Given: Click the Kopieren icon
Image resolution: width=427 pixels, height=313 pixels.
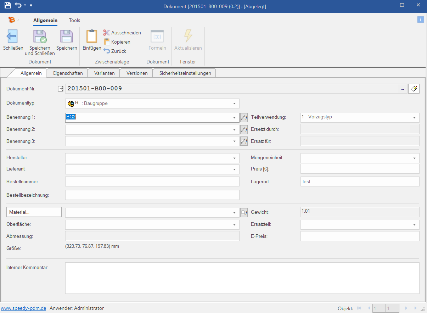Looking at the screenshot, I should pos(106,42).
